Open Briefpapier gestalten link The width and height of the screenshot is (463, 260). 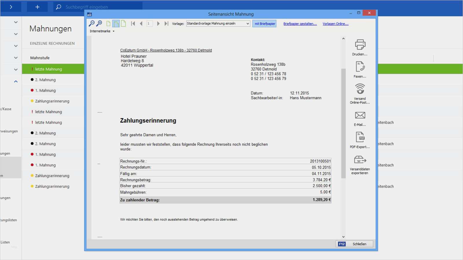click(300, 24)
